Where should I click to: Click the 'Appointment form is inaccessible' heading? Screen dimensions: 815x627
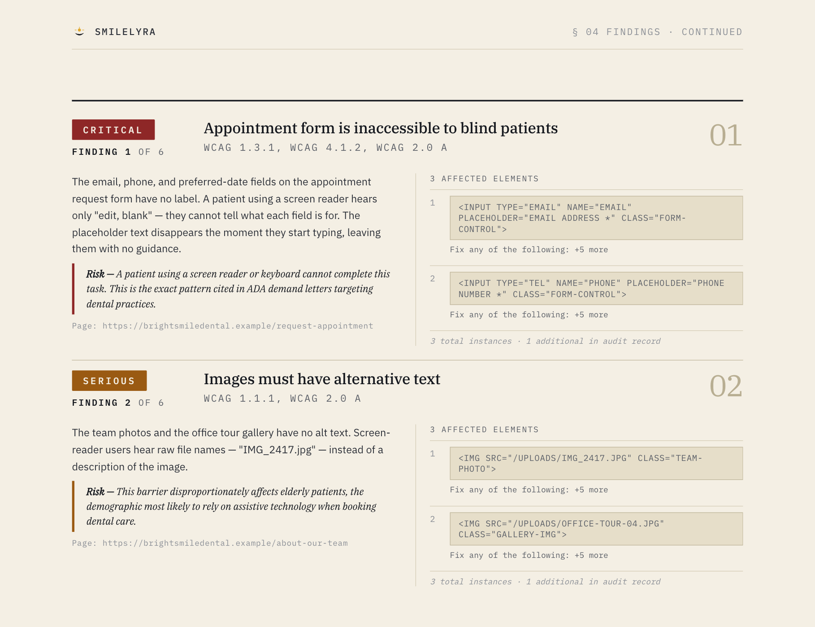[381, 128]
